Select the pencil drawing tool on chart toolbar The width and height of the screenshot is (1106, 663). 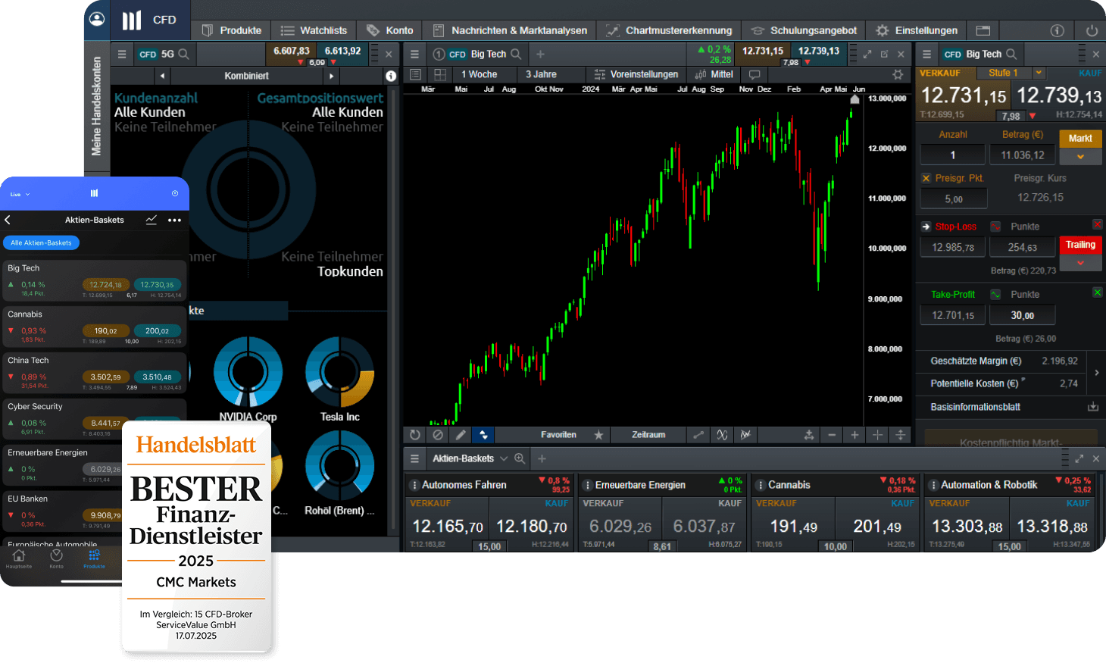(461, 435)
